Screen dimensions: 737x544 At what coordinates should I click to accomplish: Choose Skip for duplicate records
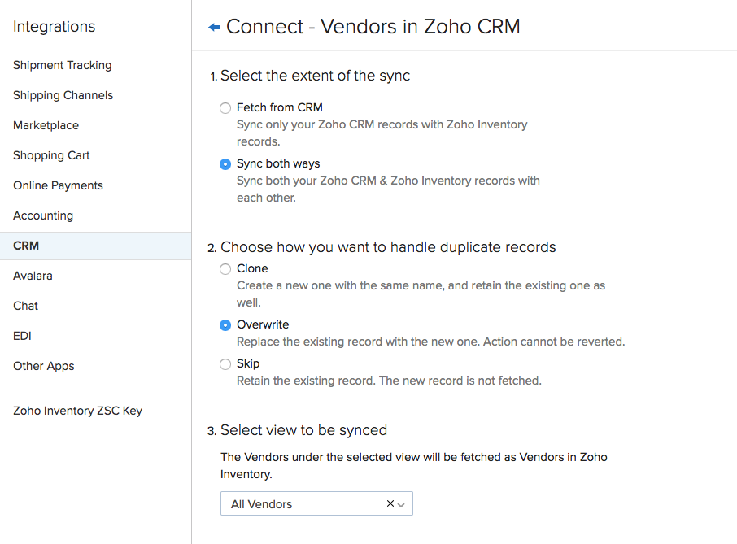click(x=225, y=364)
